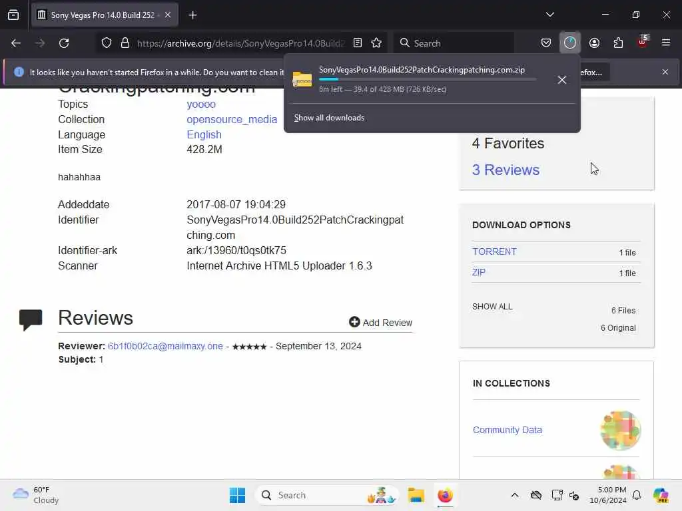This screenshot has width=682, height=511.
Task: Open network status tray icon
Action: pos(556,495)
